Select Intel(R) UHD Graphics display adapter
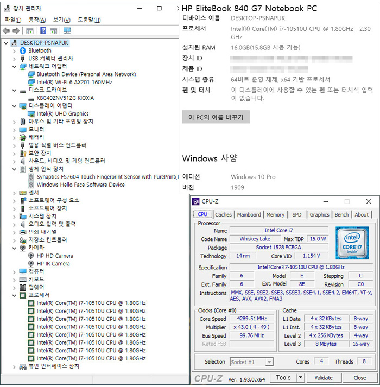The image size is (380, 387). (x=62, y=114)
